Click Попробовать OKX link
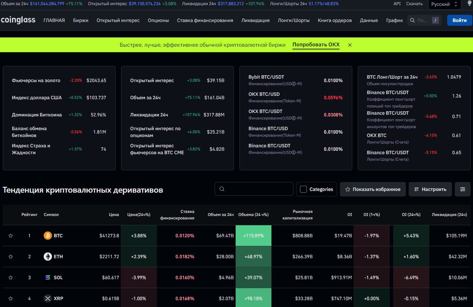 pos(316,45)
